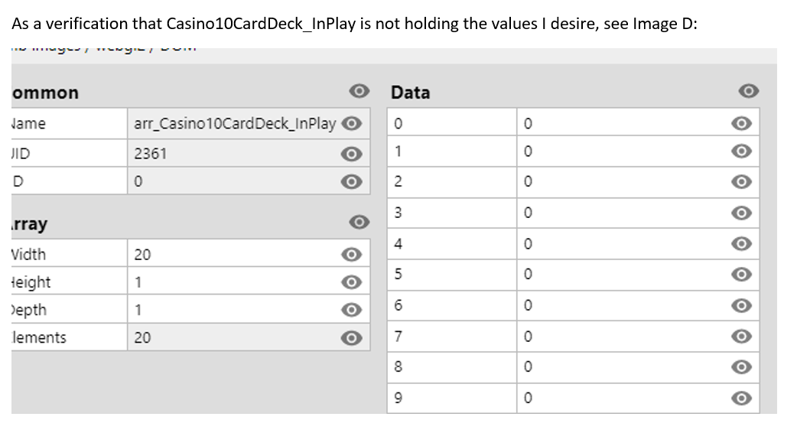Viewport: 810px width, 433px height.
Task: Click the watch eye icon for data index 9
Action: coord(741,398)
